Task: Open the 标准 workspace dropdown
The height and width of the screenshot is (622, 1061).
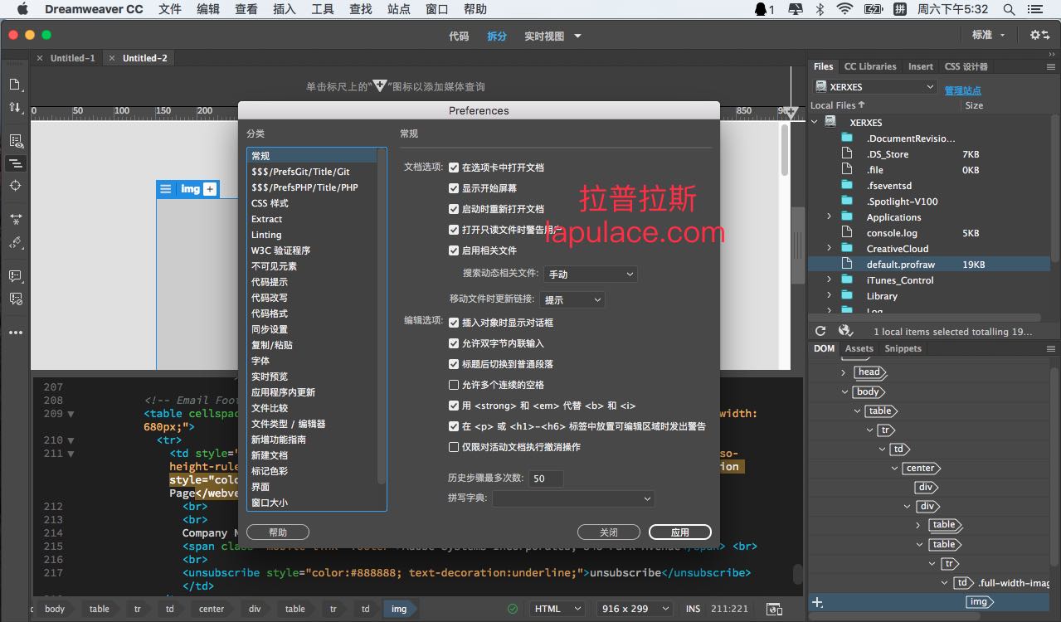Action: pos(989,35)
